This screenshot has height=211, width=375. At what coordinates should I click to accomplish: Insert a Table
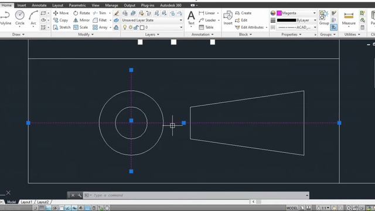pos(206,28)
